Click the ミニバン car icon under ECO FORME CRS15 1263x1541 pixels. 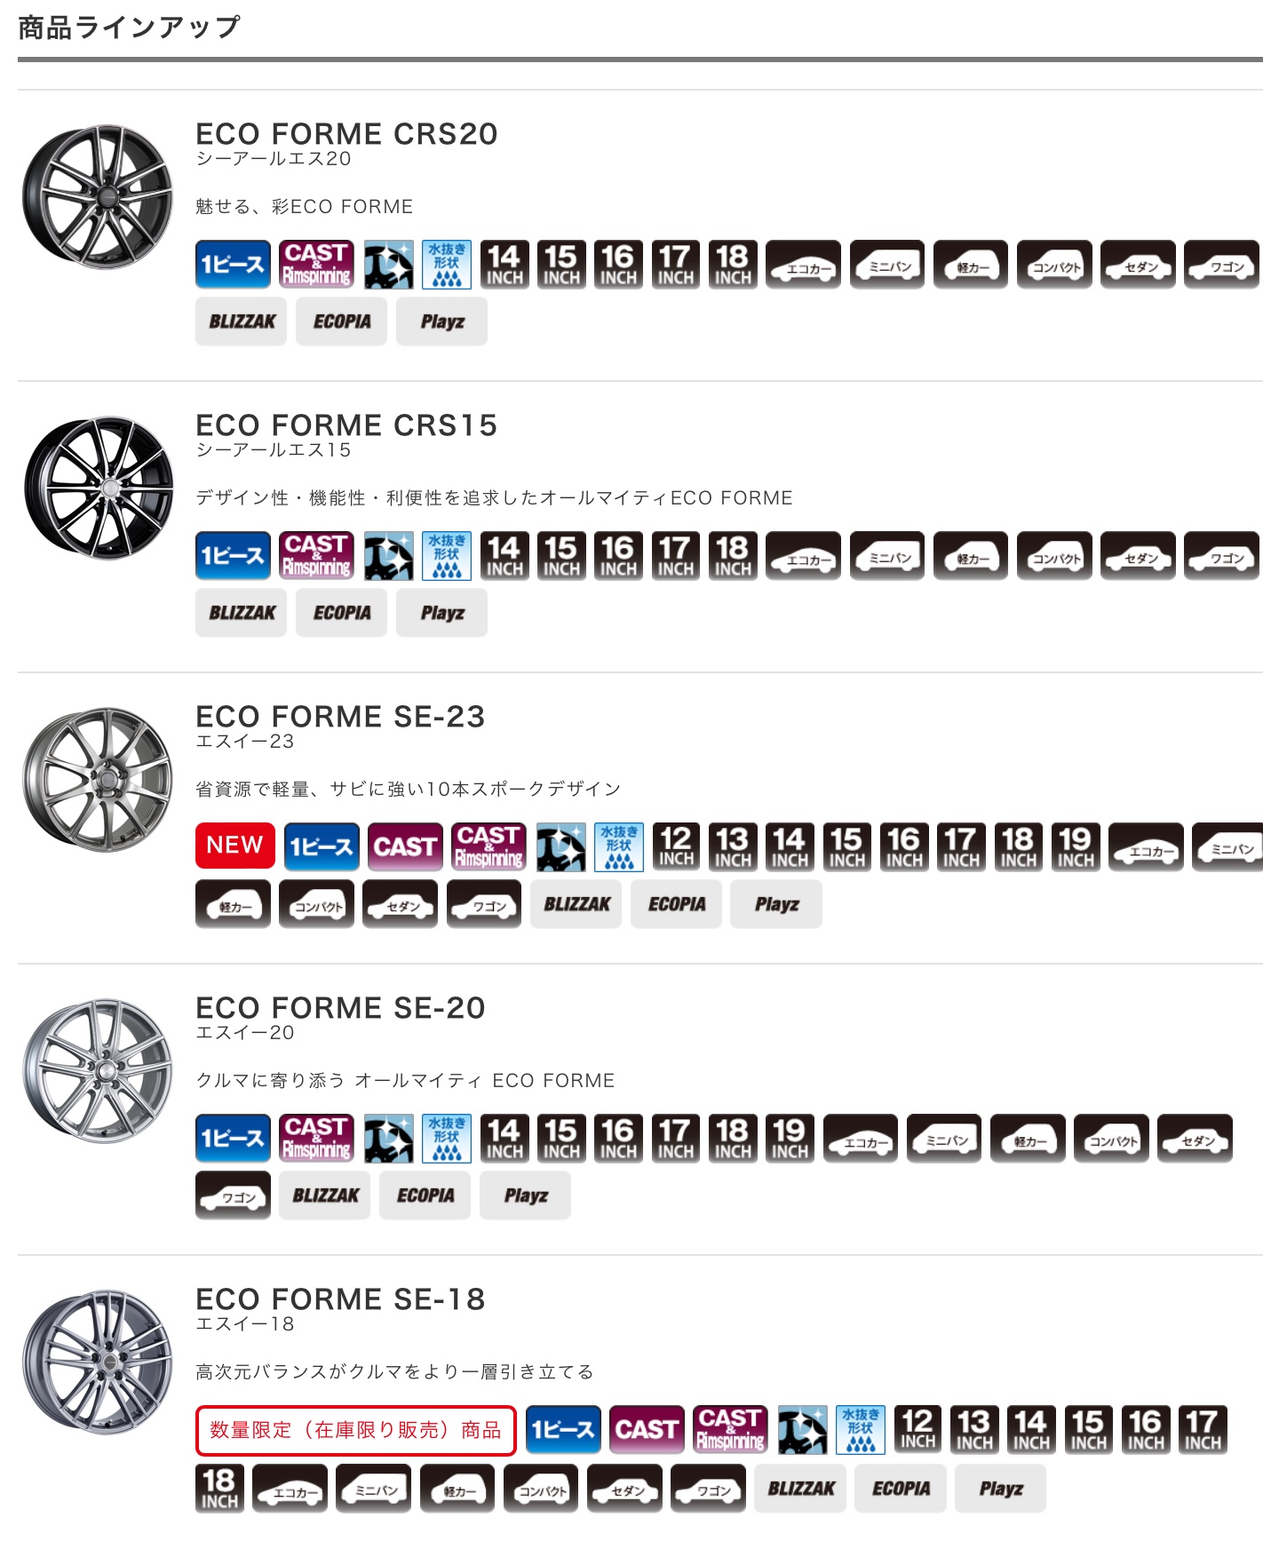coord(887,556)
